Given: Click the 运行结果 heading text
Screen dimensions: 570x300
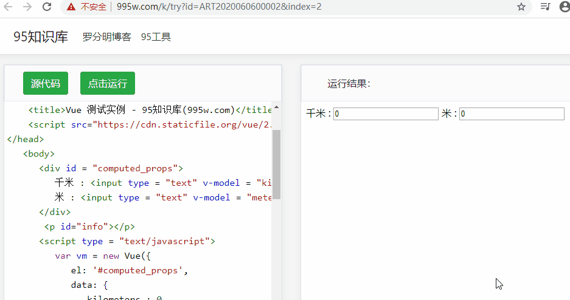Looking at the screenshot, I should [x=349, y=84].
